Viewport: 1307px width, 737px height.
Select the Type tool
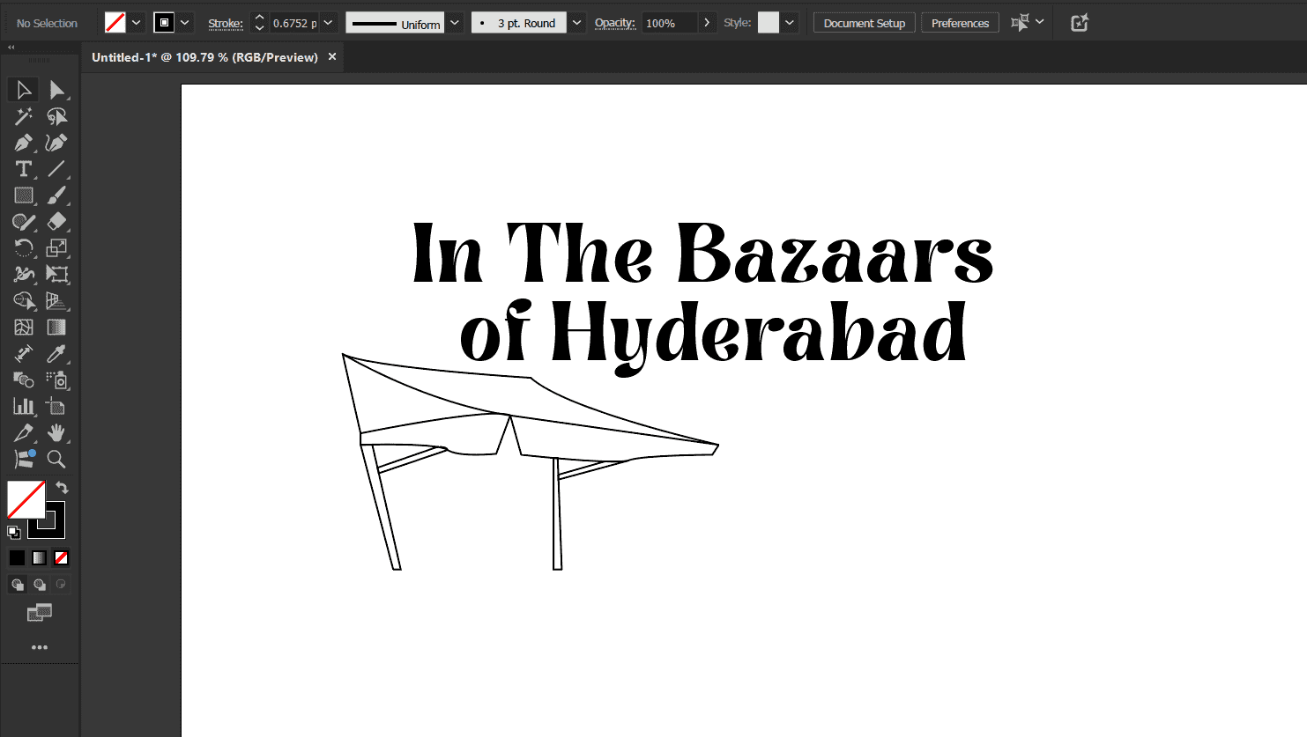point(24,169)
